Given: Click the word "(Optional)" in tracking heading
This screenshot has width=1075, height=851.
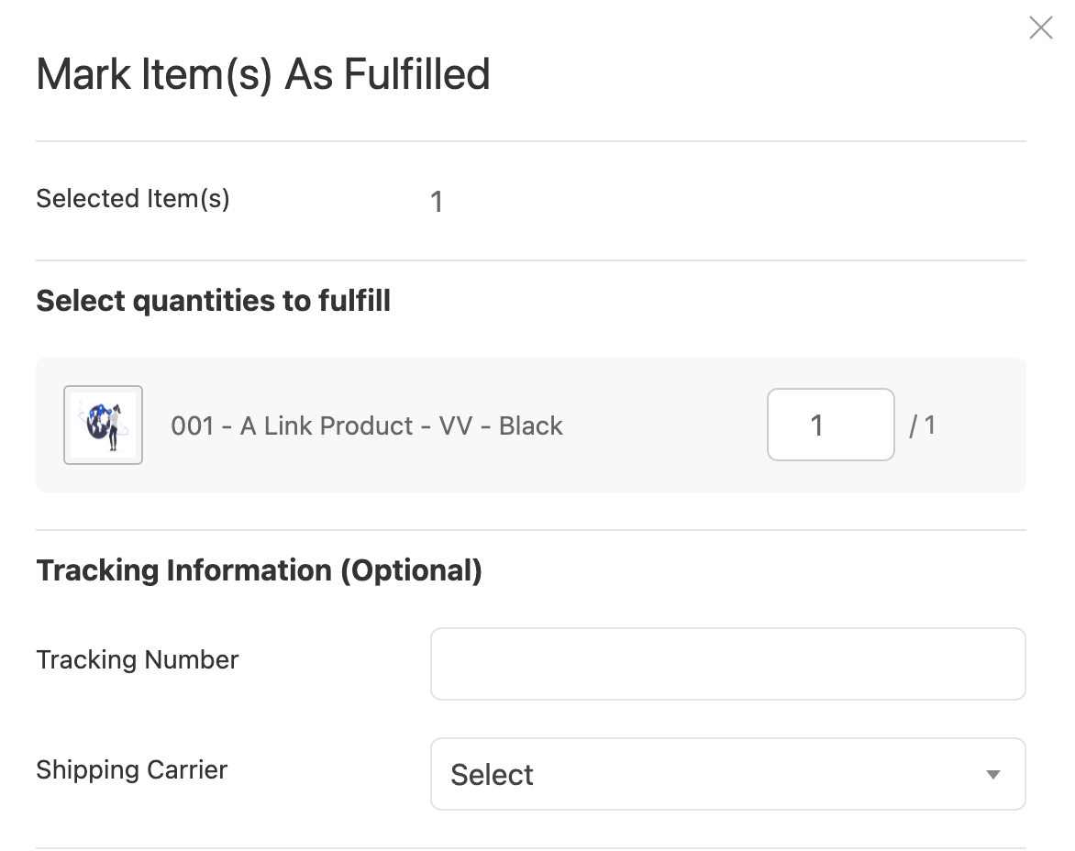Looking at the screenshot, I should pos(411,570).
